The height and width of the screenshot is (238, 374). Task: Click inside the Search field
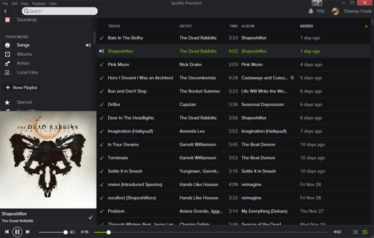(60, 11)
